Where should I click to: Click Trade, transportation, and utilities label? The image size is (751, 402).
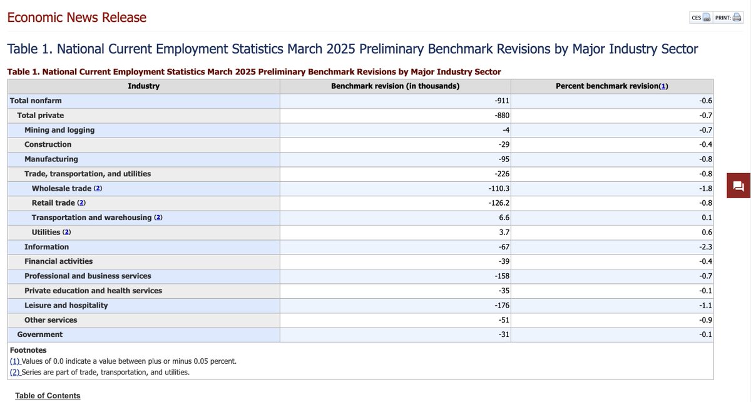click(88, 174)
